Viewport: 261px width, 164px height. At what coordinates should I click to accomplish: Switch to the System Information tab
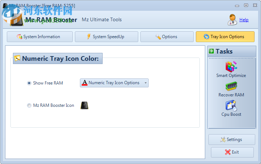pyautogui.click(x=40, y=37)
